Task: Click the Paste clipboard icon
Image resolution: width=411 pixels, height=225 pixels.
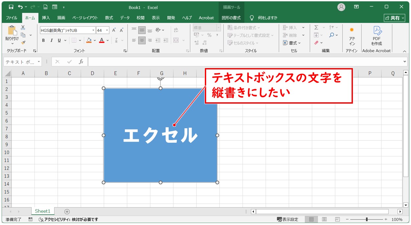Action: pyautogui.click(x=12, y=30)
